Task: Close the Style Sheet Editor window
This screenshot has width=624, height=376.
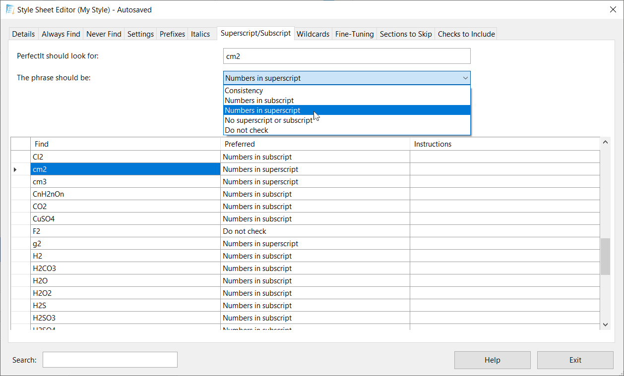Action: click(613, 9)
